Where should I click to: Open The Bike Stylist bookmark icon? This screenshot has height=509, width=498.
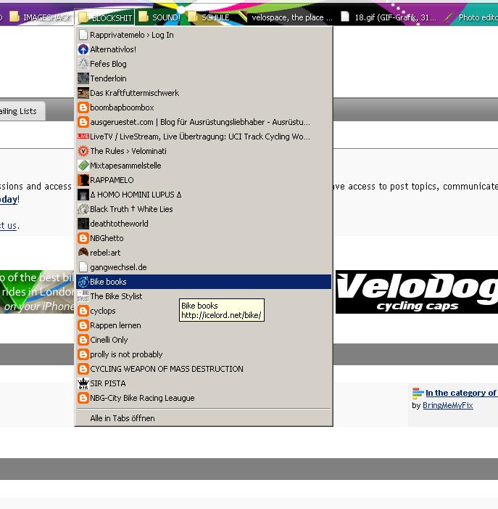(83, 296)
